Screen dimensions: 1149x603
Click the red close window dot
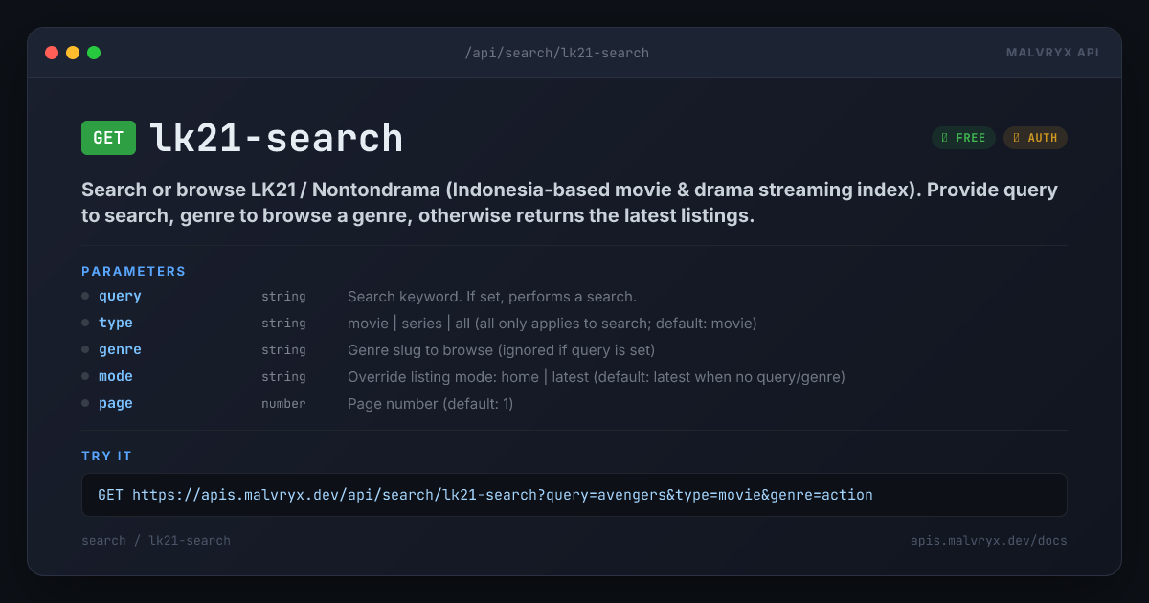52,53
